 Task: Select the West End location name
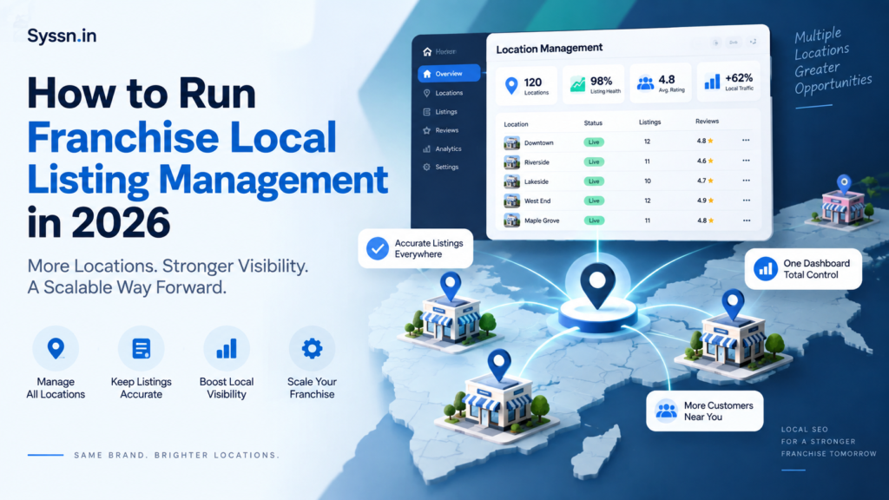pos(537,201)
